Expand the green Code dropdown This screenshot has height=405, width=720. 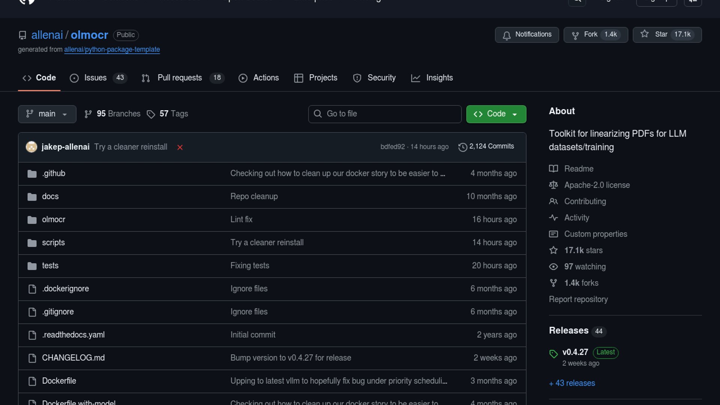[x=496, y=114]
